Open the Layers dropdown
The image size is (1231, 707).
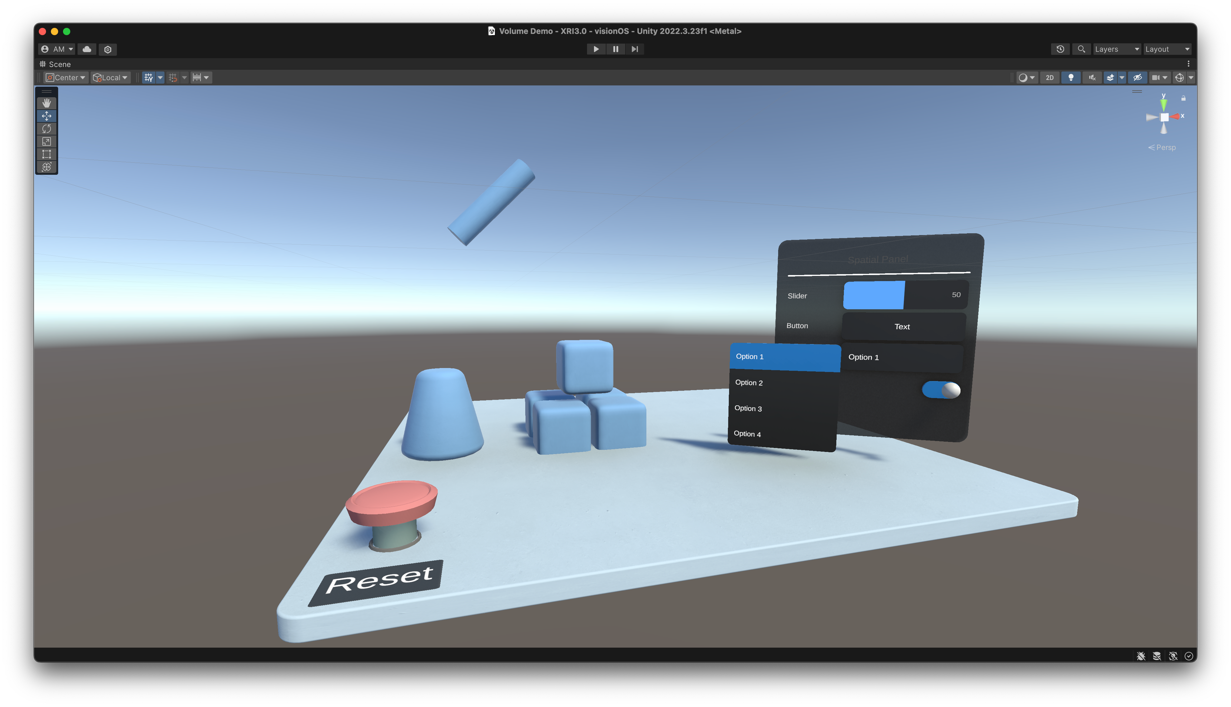pyautogui.click(x=1116, y=49)
